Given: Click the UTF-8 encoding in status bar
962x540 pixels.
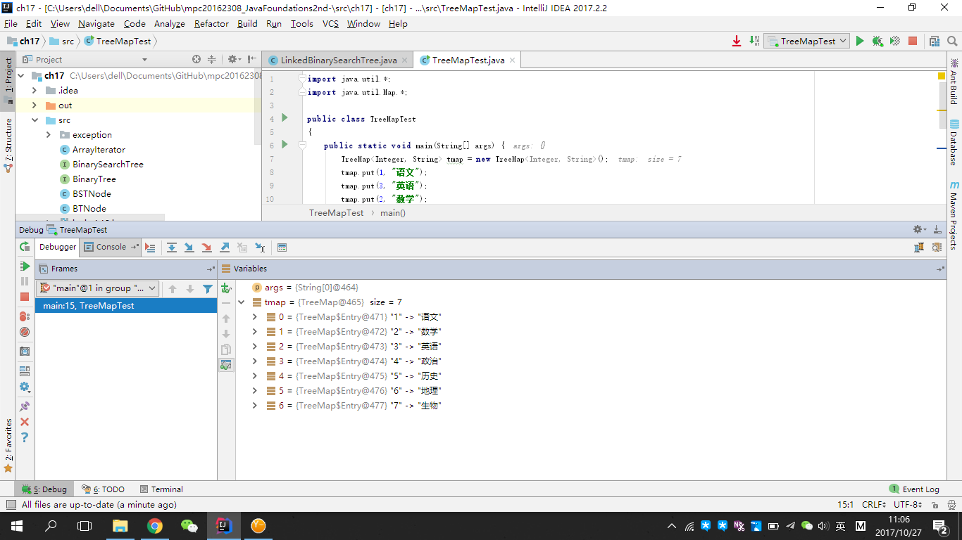Looking at the screenshot, I should click(x=908, y=505).
